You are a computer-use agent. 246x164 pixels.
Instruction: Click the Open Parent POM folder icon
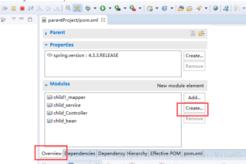(202, 33)
